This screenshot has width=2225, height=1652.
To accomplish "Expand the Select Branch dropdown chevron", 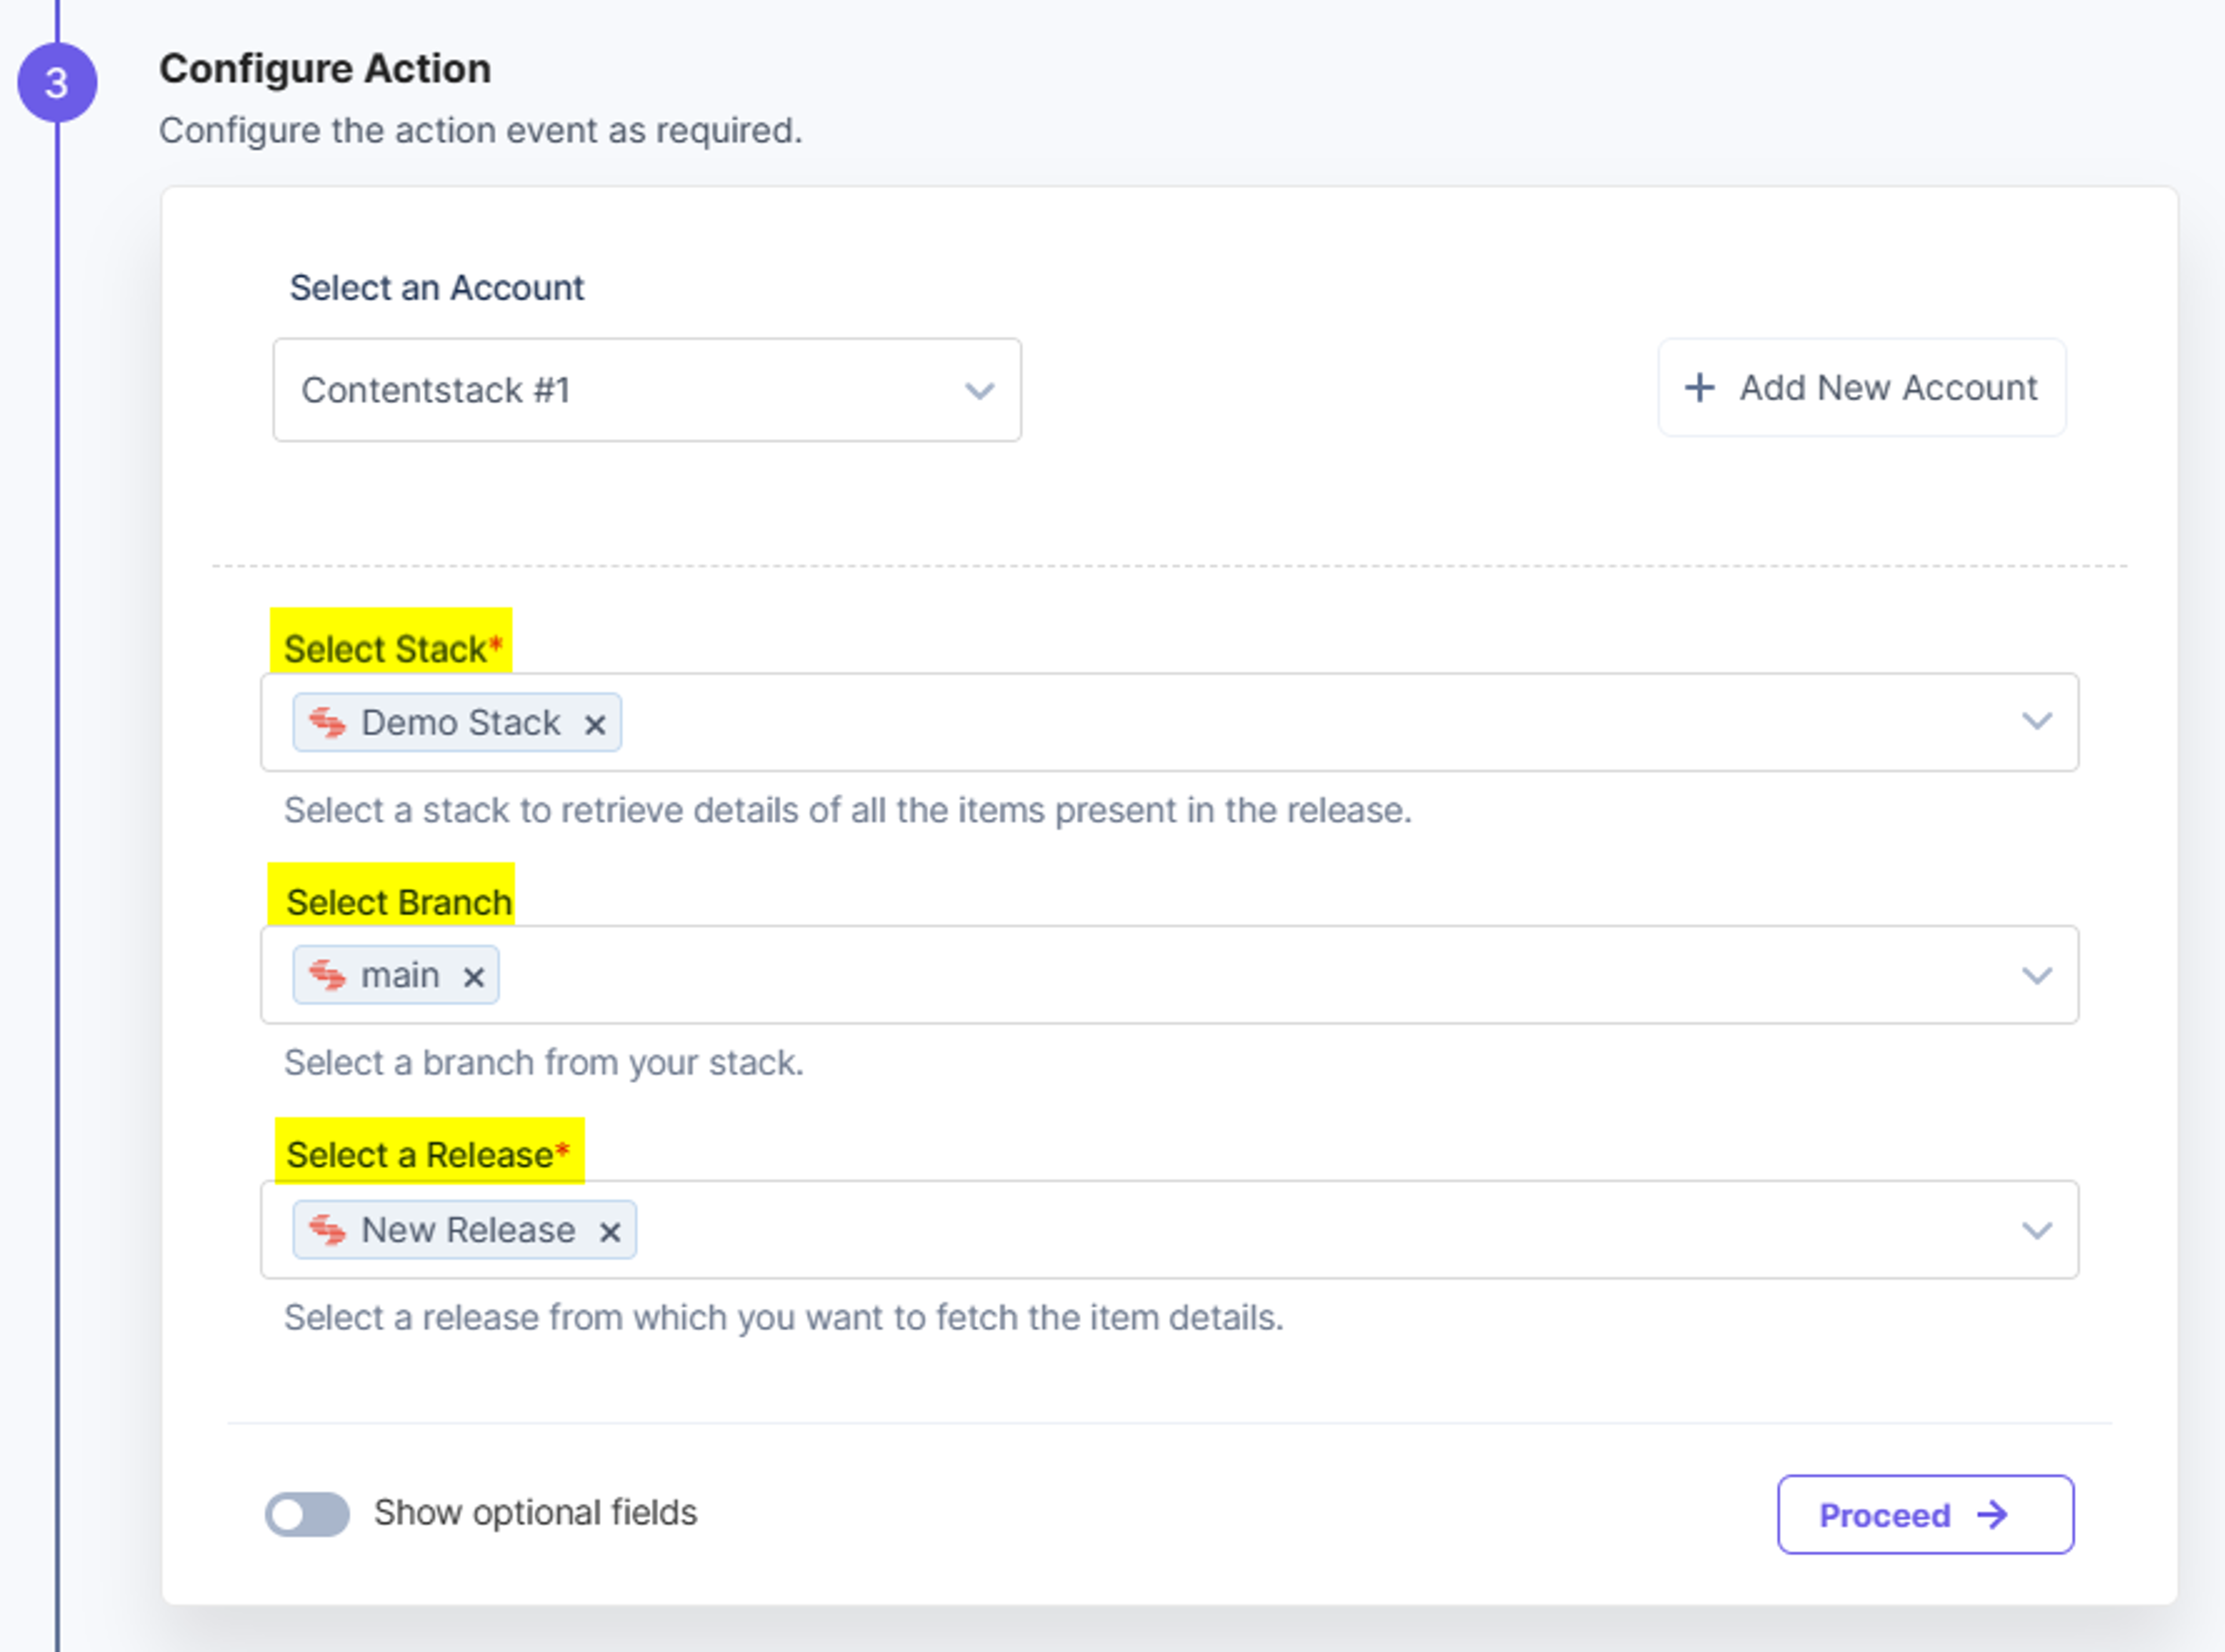I will tap(2036, 975).
